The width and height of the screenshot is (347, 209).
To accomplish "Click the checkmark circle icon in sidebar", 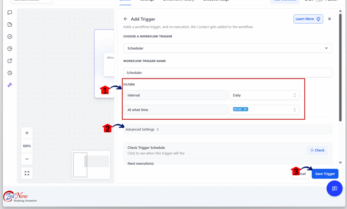I will tap(9, 36).
